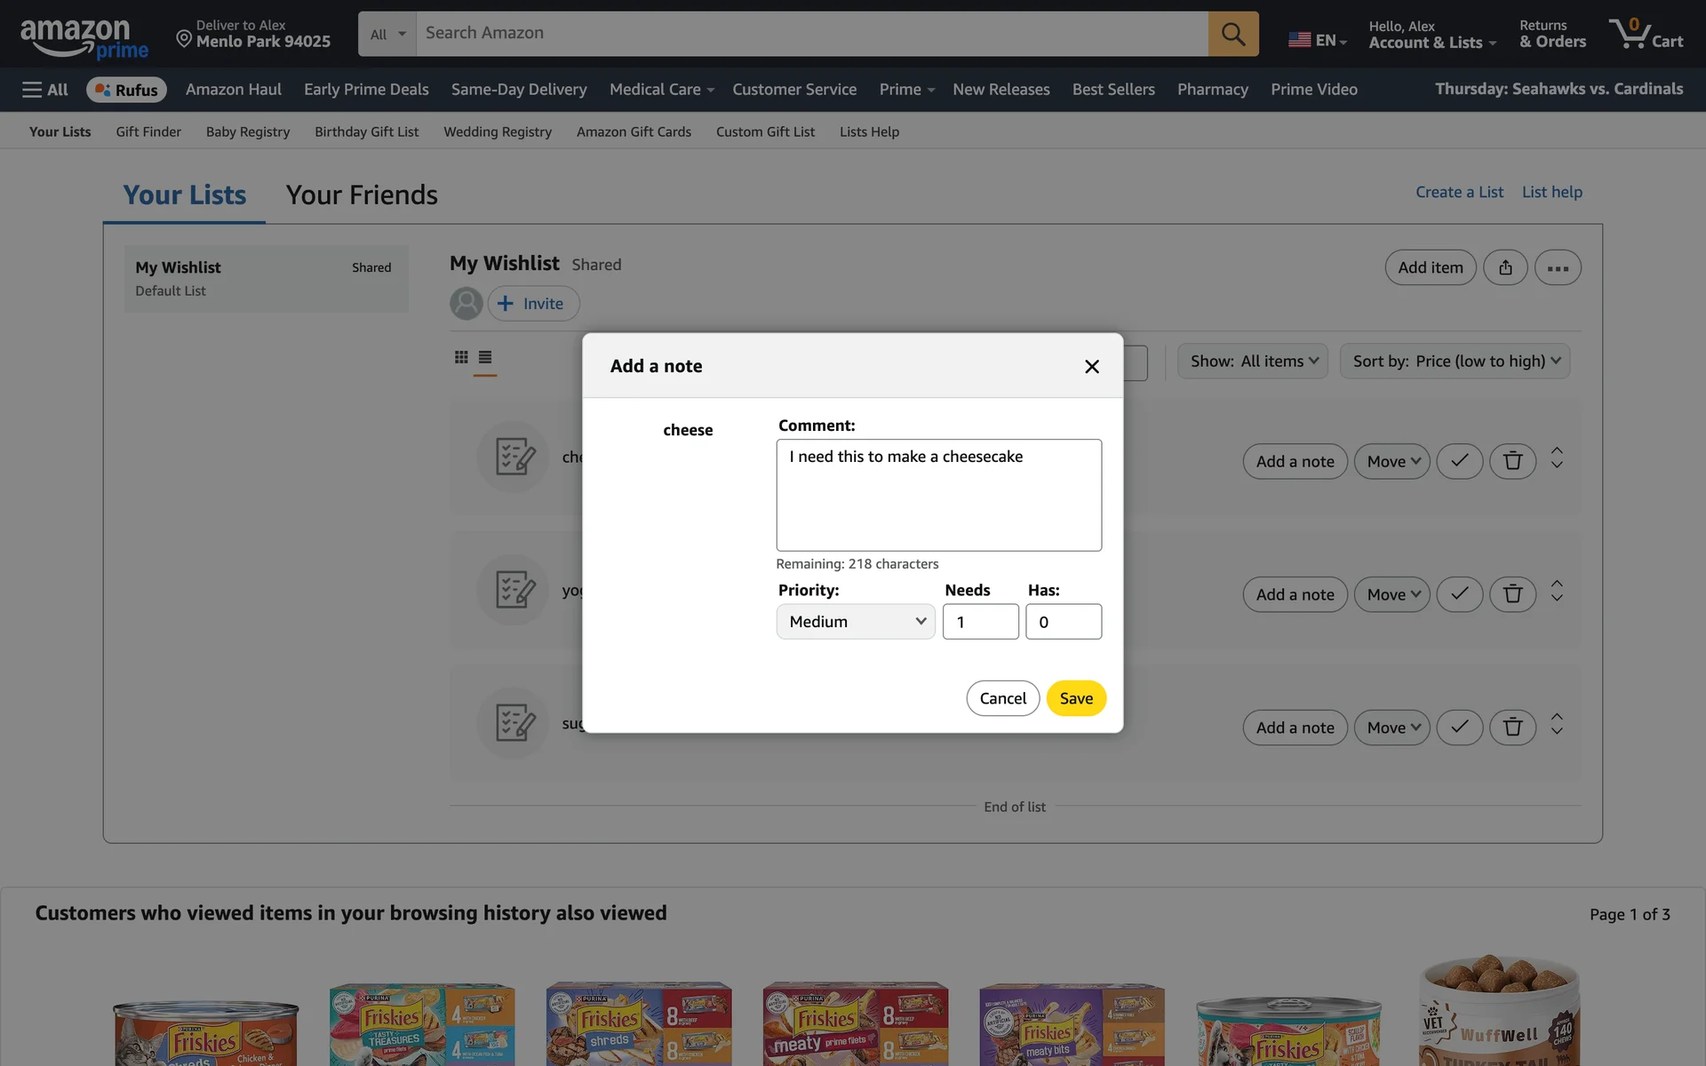This screenshot has width=1706, height=1066.
Task: Open the Priority Medium dropdown
Action: click(x=855, y=622)
